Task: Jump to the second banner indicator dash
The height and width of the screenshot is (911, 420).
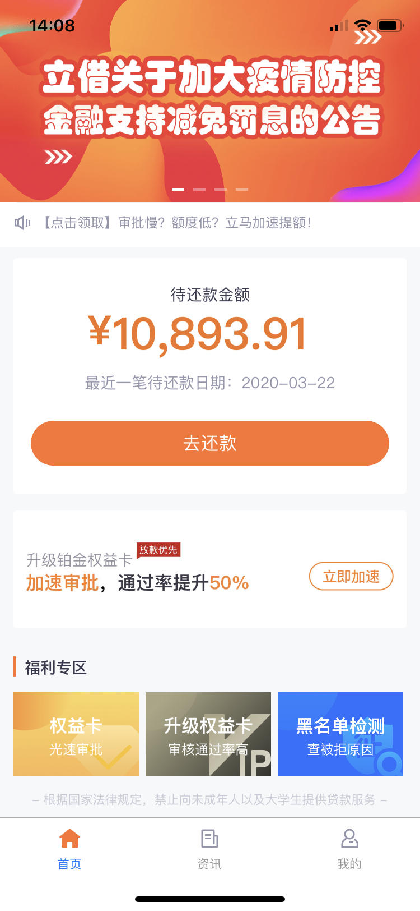Action: [199, 190]
